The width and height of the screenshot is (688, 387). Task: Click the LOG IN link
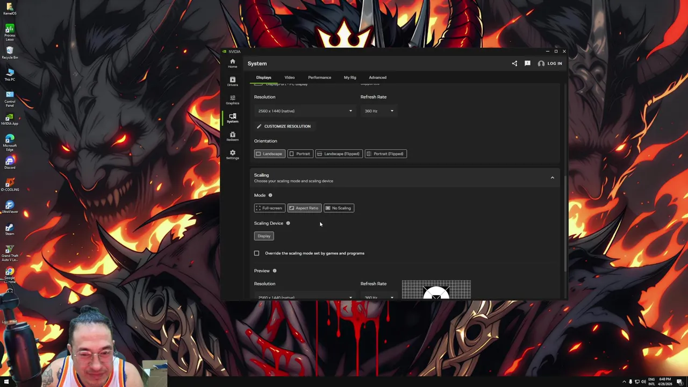[x=555, y=63]
